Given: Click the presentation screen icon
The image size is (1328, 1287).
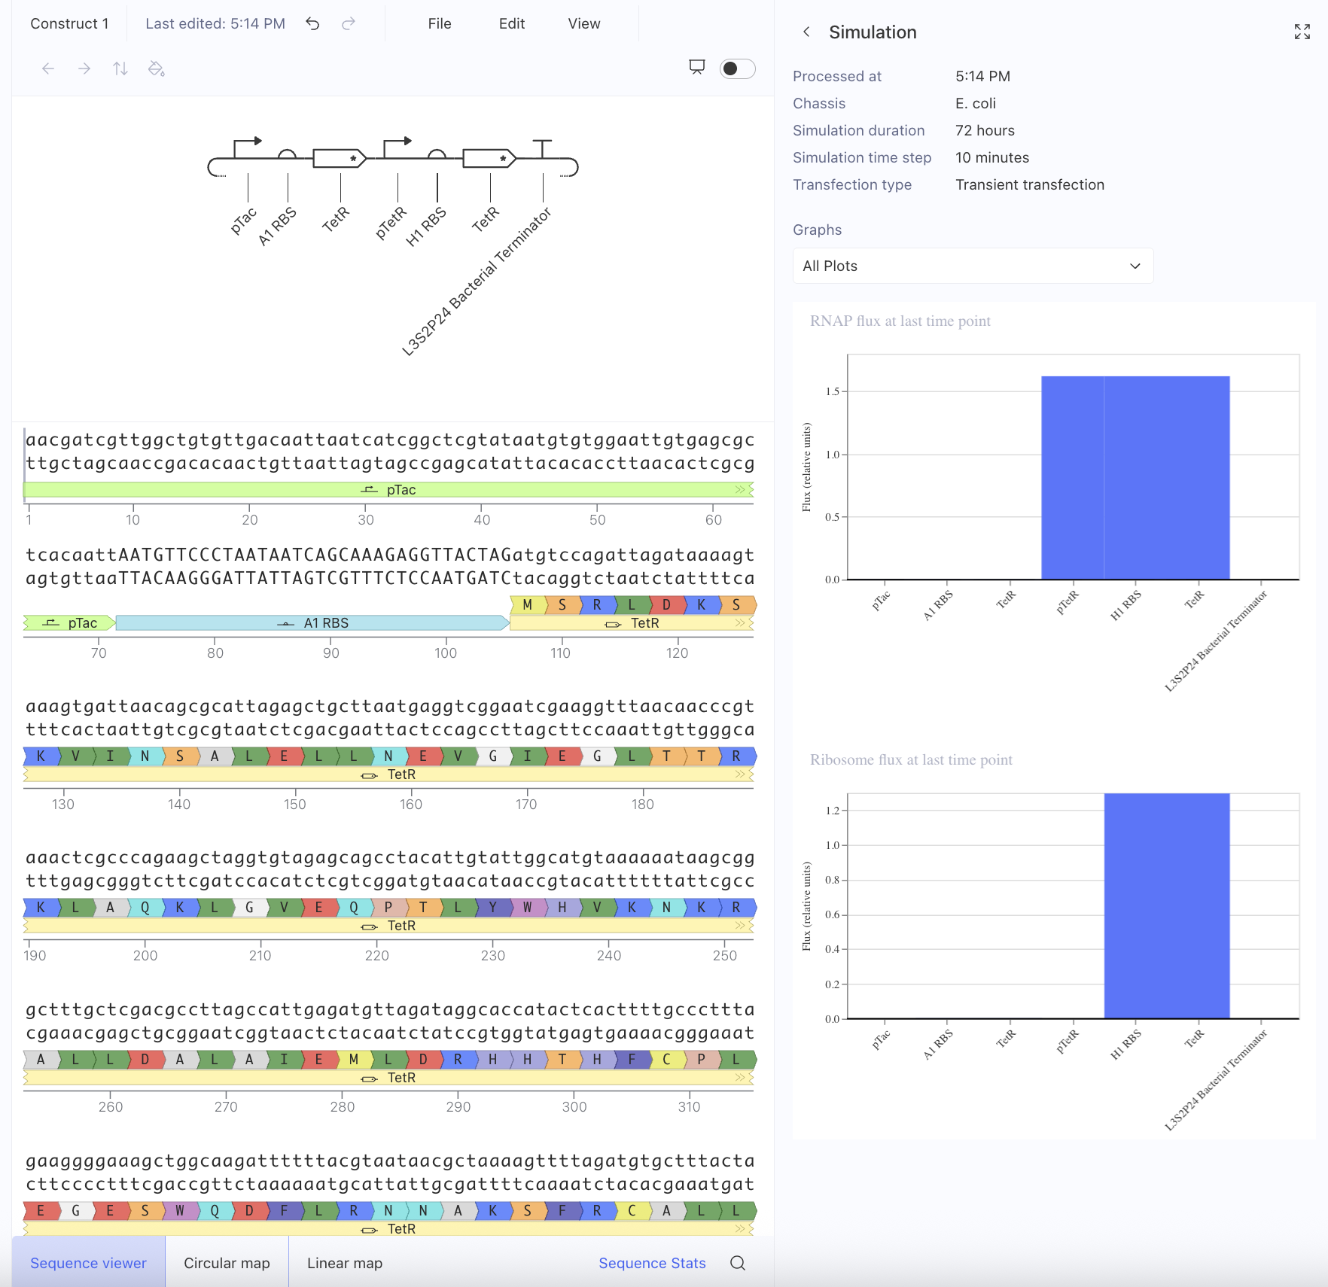Looking at the screenshot, I should click(x=697, y=68).
